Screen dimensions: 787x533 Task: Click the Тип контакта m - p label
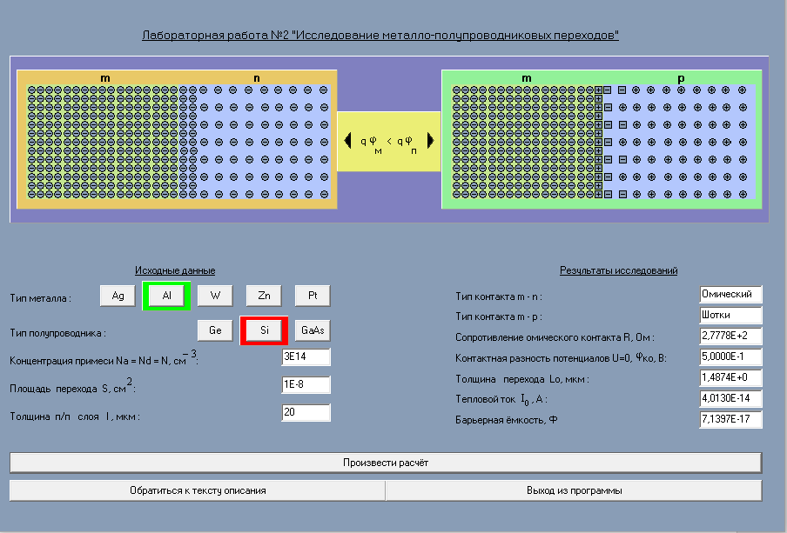[498, 316]
